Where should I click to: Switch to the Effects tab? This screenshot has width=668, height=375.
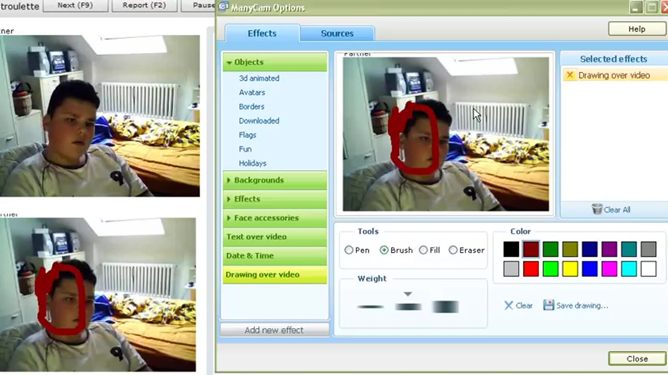tap(262, 33)
